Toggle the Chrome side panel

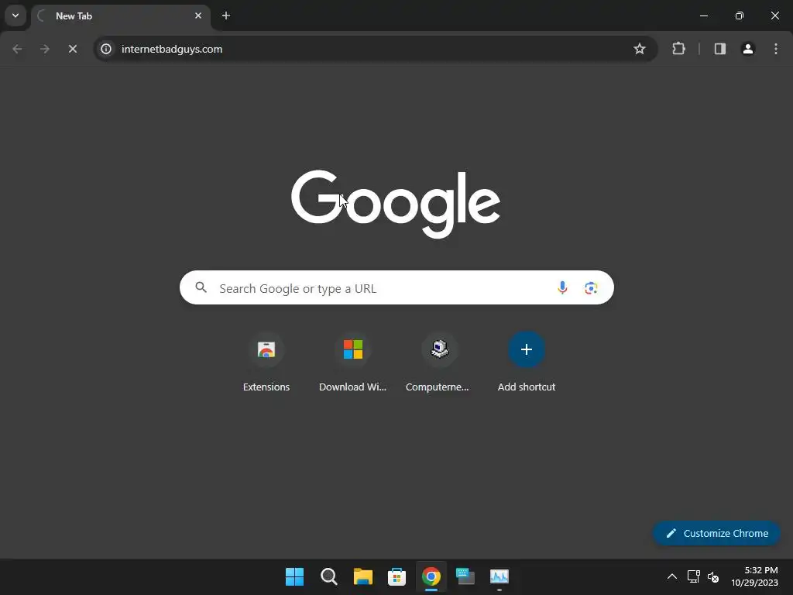[x=719, y=49]
